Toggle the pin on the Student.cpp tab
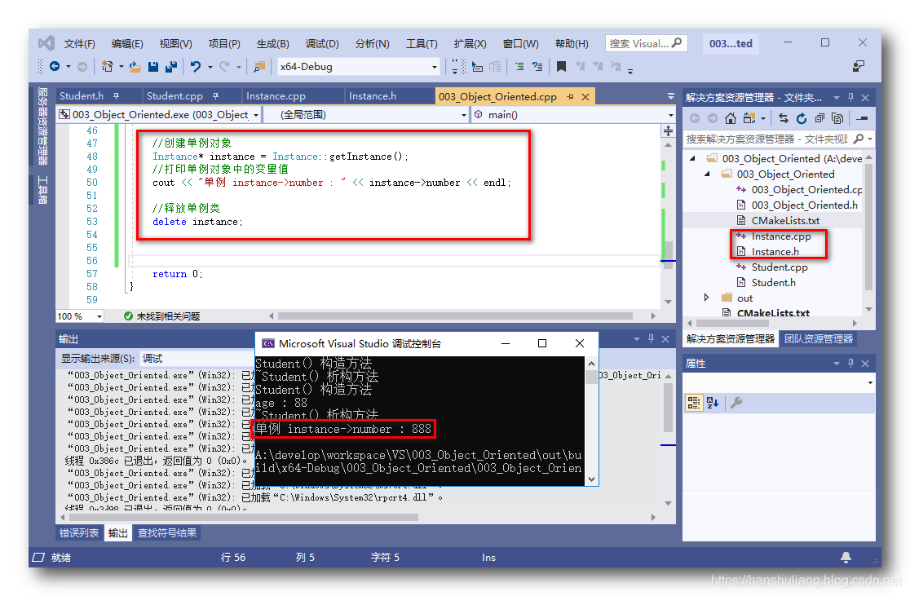The height and width of the screenshot is (596, 910). 215,95
